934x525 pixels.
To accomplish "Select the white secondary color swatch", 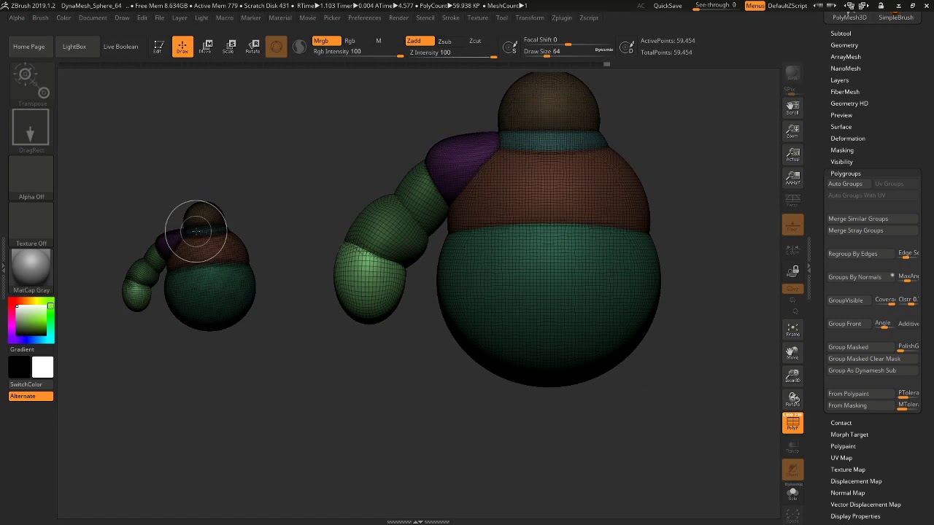I will coord(42,367).
